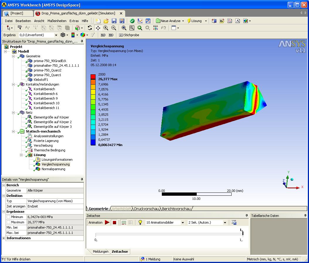
Task: Switch to the [Project] tab
Action: pyautogui.click(x=18, y=13)
